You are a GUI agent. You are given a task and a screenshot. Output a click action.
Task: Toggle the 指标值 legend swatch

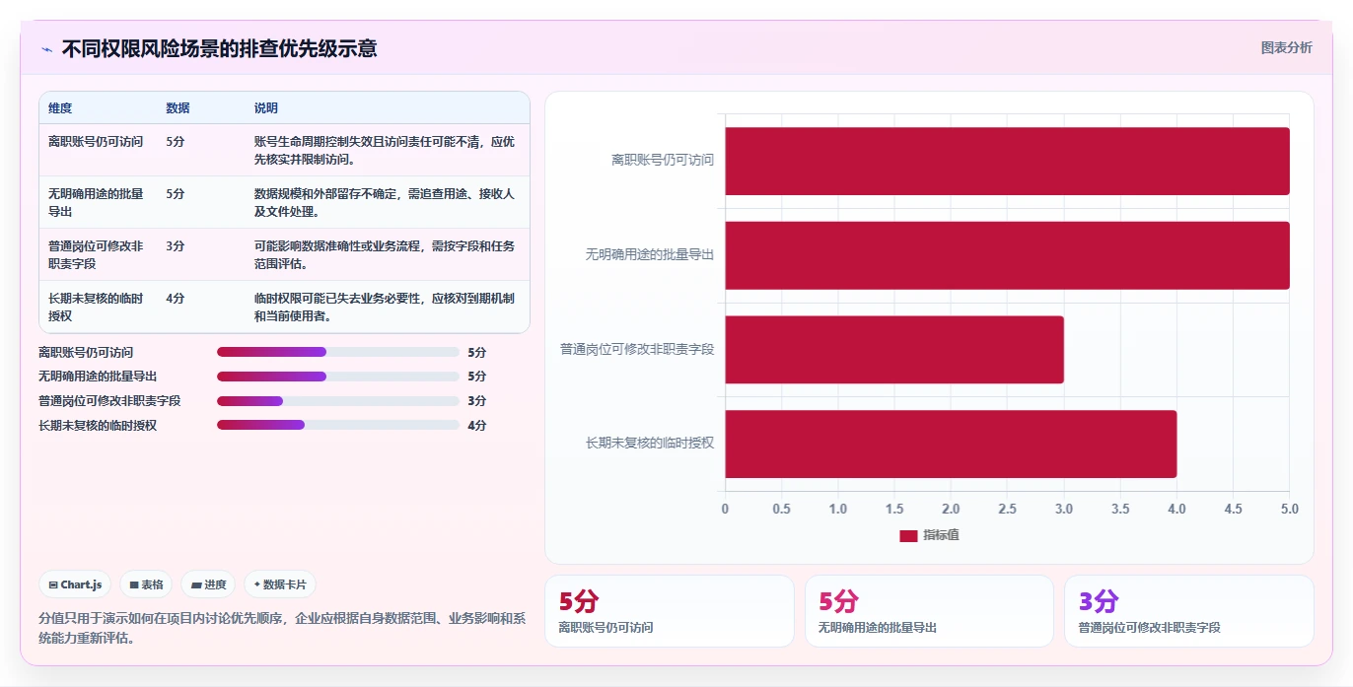point(908,535)
